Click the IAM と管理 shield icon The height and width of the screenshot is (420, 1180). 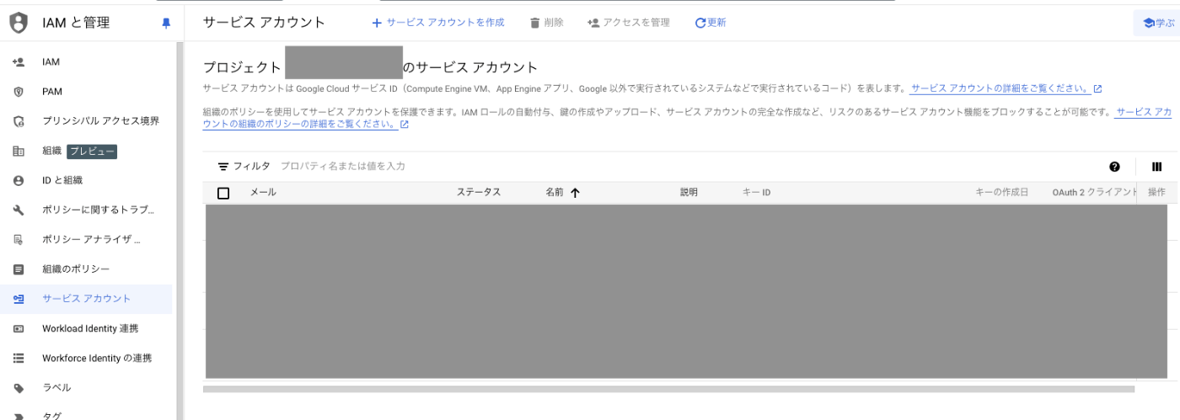pos(19,24)
